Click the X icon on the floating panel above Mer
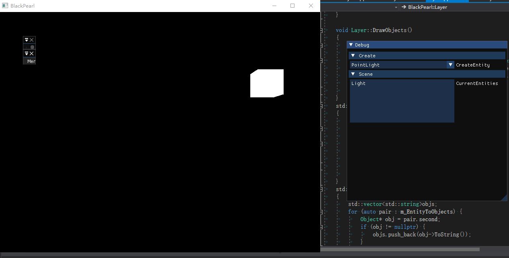509x258 pixels. [31, 53]
